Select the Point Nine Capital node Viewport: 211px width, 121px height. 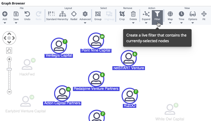[96, 40]
